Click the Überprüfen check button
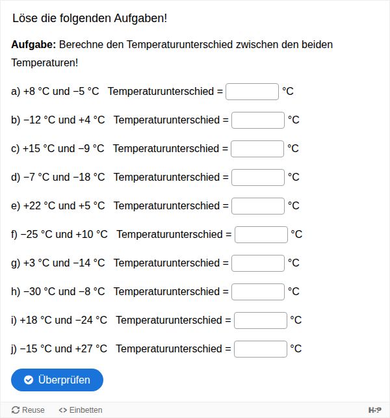This screenshot has width=390, height=418. pos(57,380)
